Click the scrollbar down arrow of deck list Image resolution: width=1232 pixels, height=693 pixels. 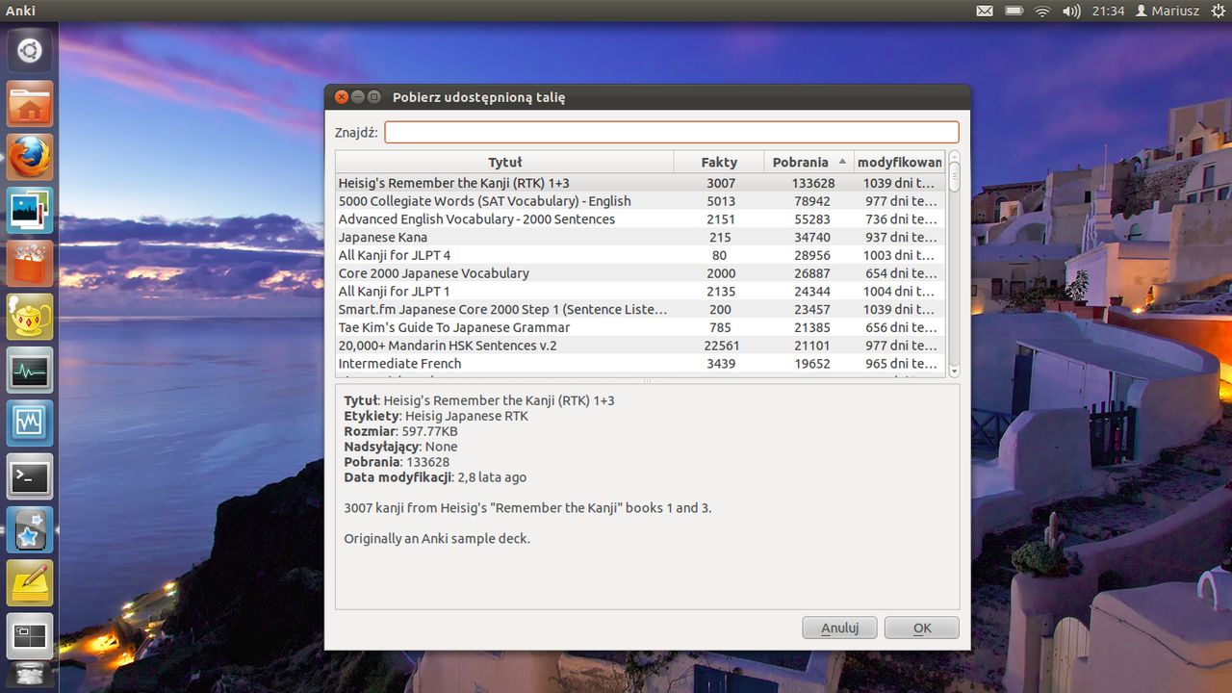coord(954,371)
